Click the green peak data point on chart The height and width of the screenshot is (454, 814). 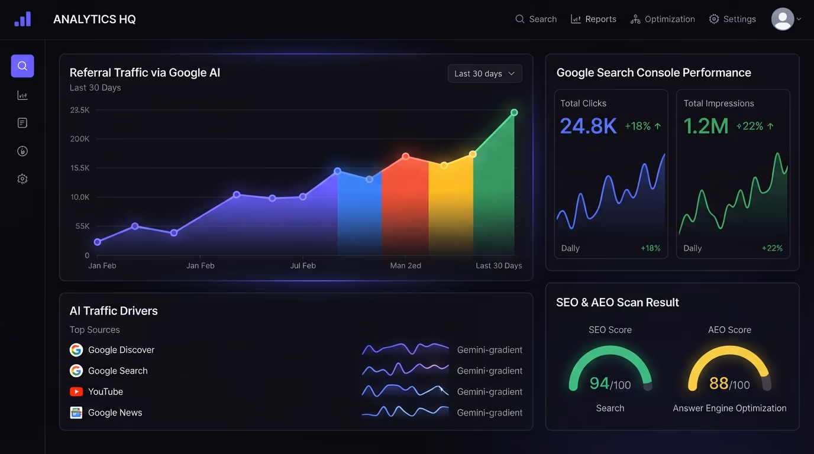coord(514,112)
